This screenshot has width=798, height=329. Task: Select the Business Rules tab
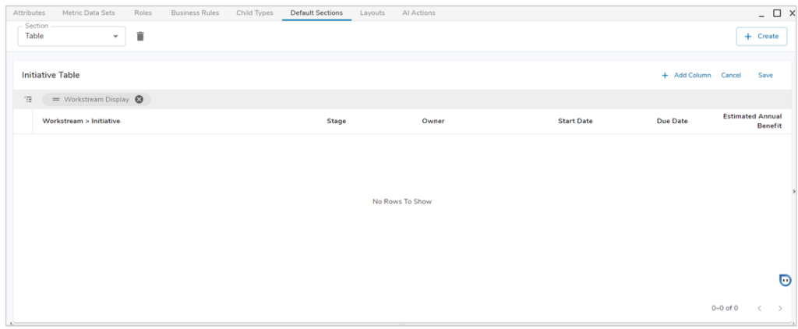point(195,12)
